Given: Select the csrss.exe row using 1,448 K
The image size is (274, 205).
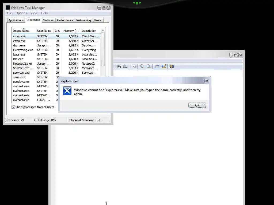Looking at the screenshot, I should click(56, 41).
